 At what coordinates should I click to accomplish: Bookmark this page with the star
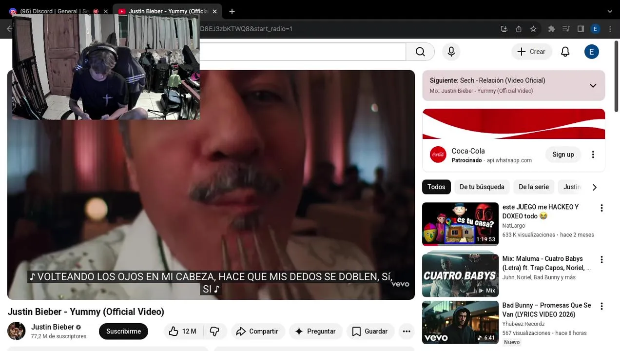pos(533,29)
